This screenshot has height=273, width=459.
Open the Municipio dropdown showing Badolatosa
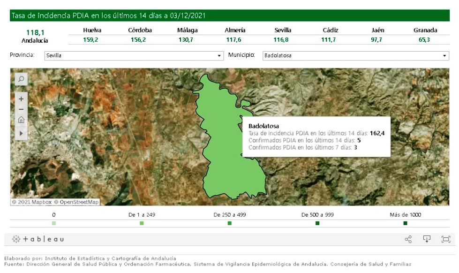355,56
